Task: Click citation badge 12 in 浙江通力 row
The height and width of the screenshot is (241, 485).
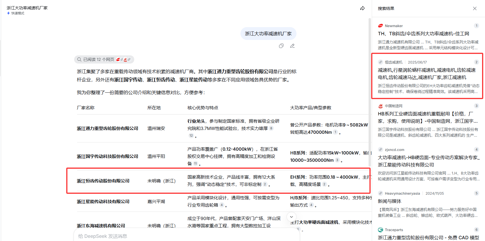Action: (x=191, y=136)
